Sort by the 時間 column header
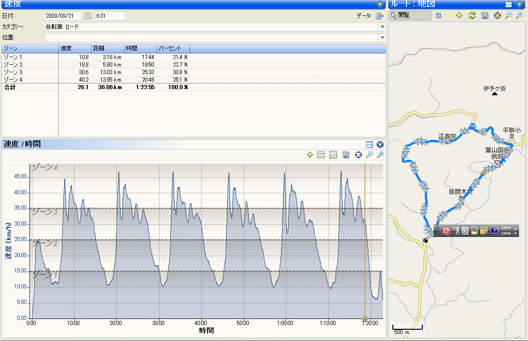 [x=140, y=48]
